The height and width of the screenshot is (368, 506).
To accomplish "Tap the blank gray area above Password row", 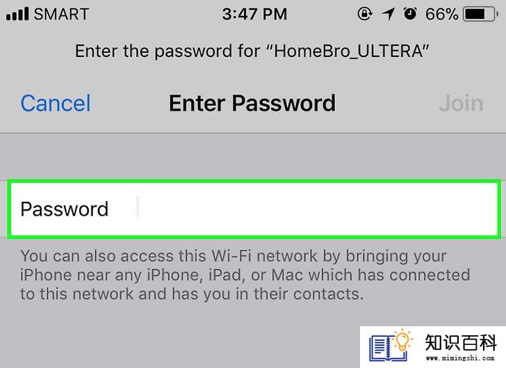I will click(x=253, y=157).
